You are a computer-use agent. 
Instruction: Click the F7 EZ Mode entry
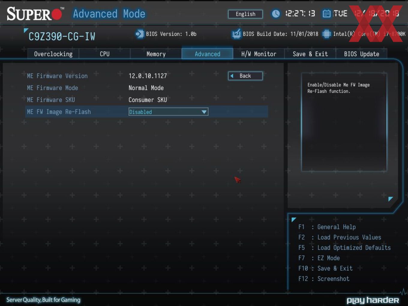point(319,258)
